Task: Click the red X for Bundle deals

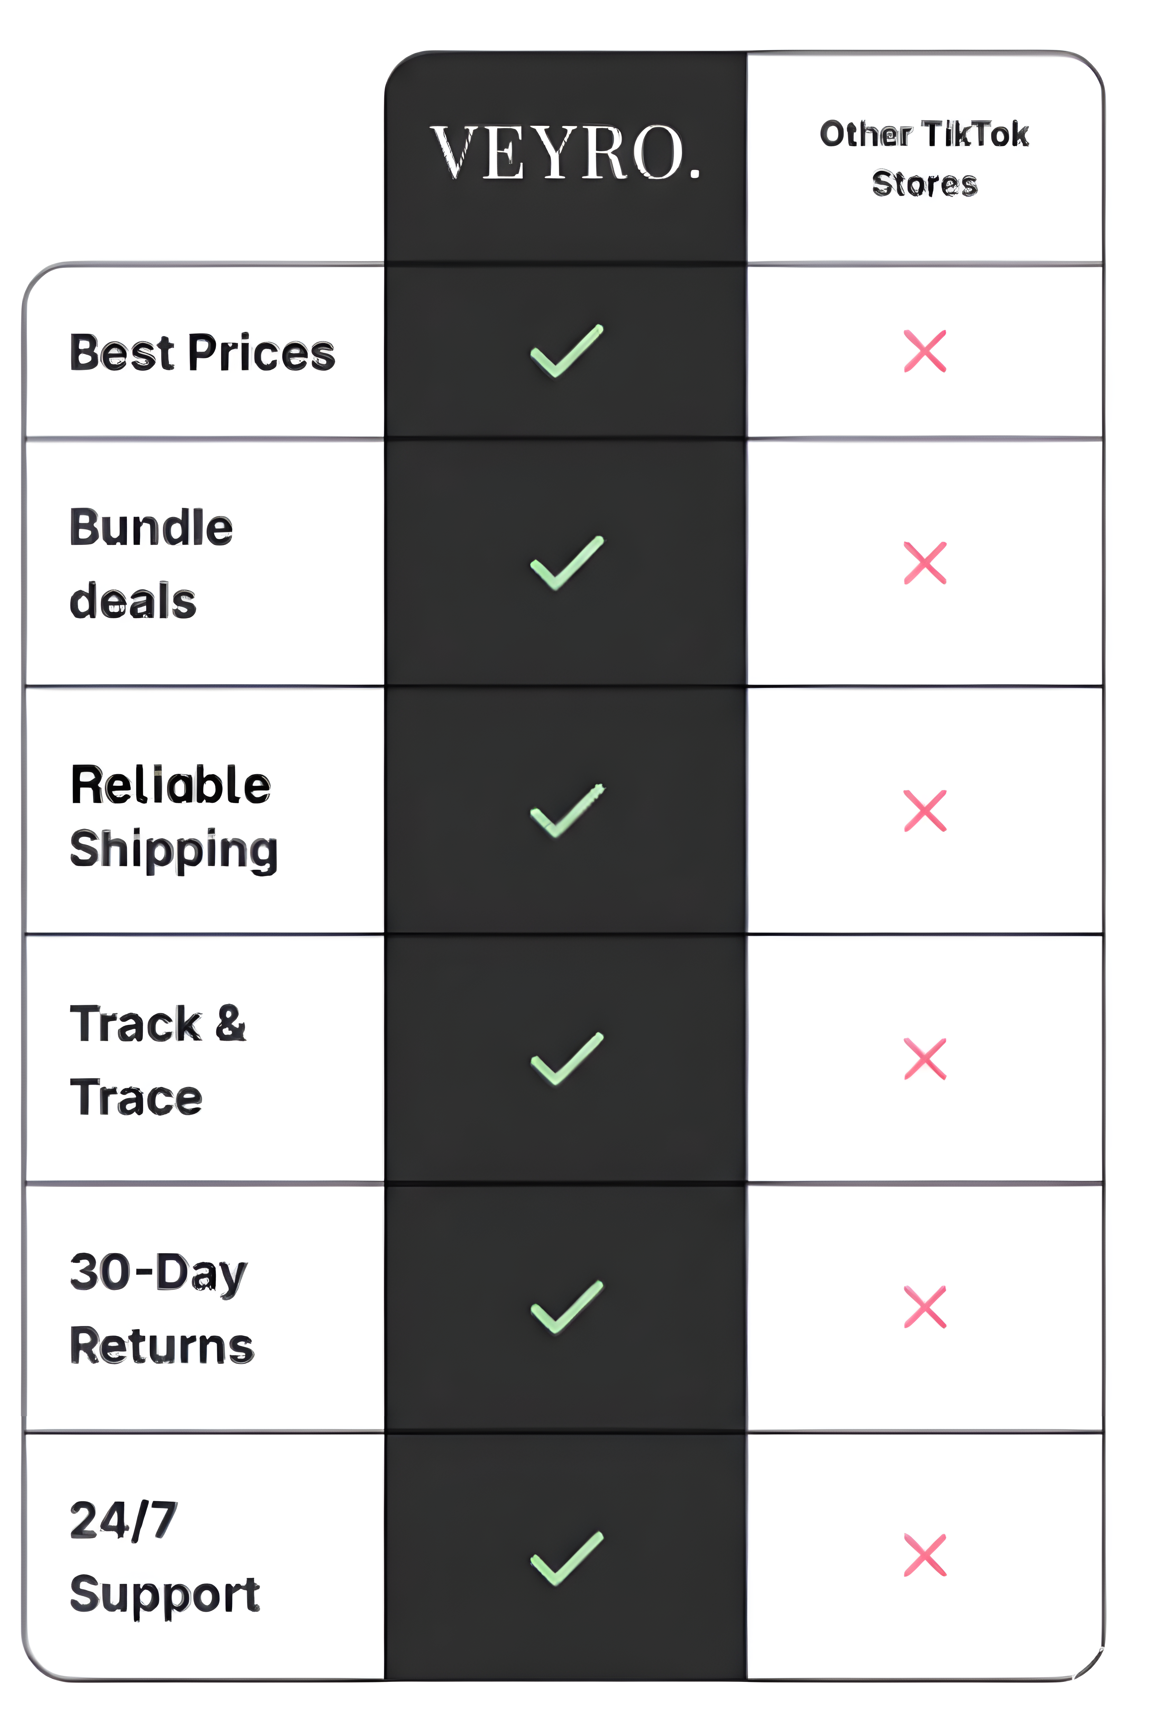Action: point(925,563)
